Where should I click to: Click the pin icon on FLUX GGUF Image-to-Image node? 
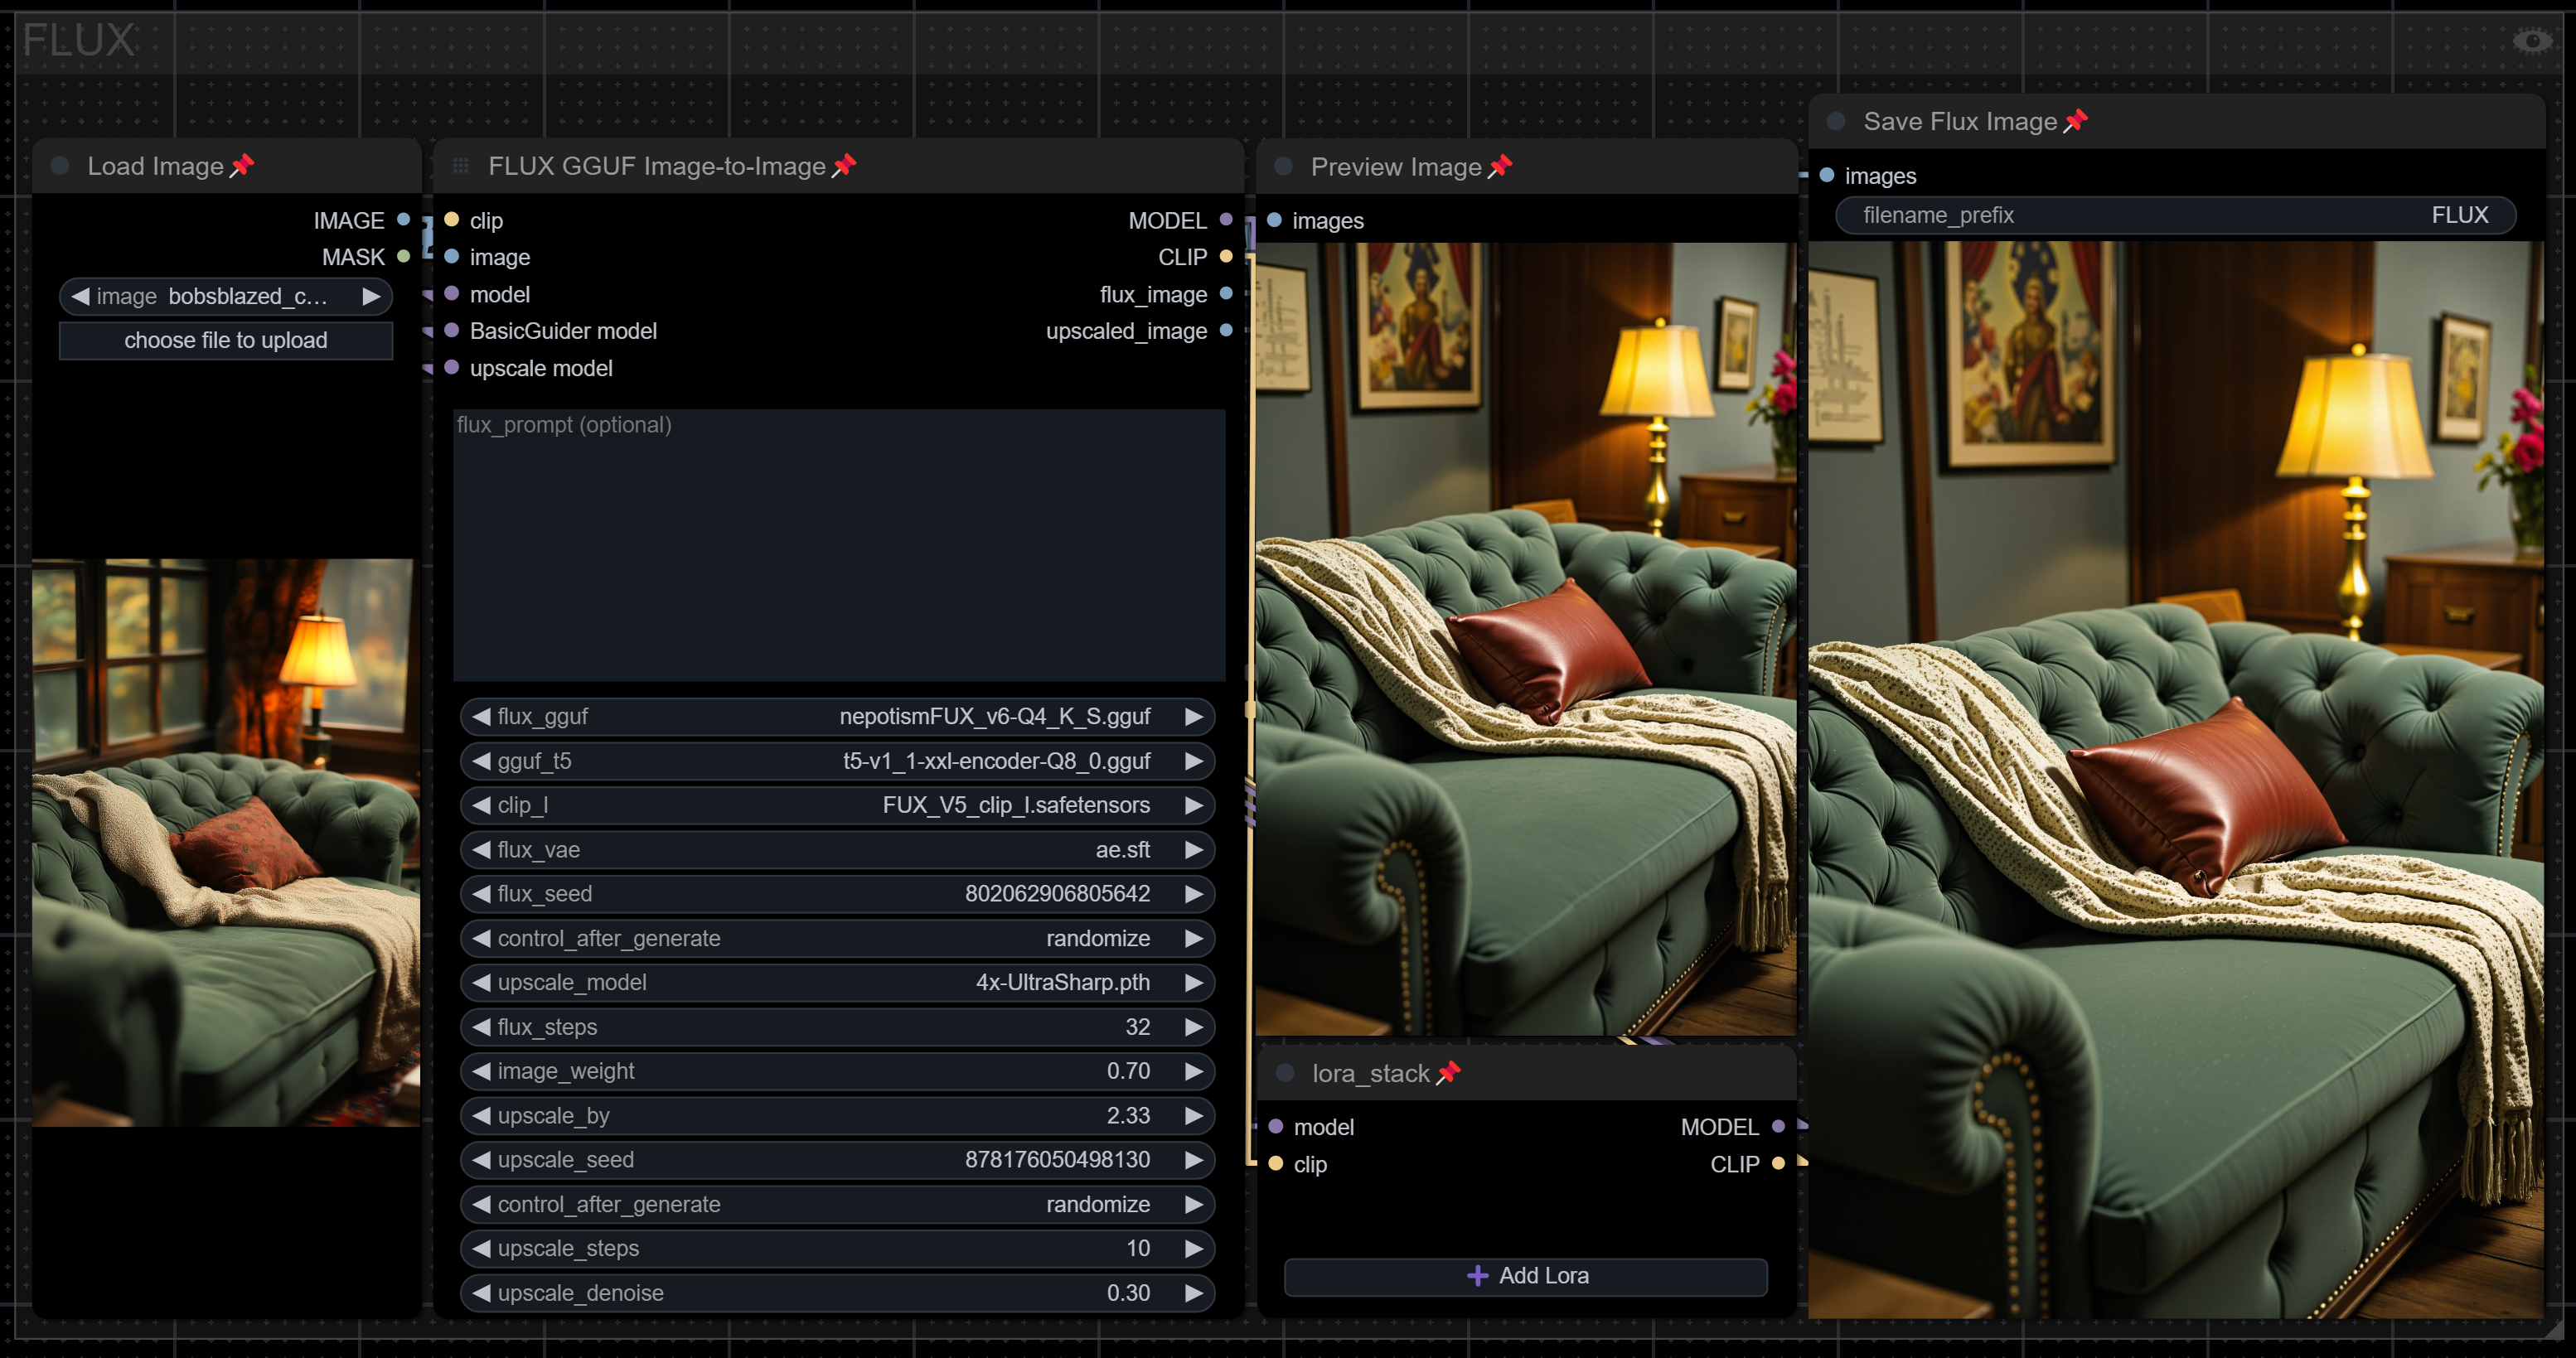pyautogui.click(x=844, y=166)
